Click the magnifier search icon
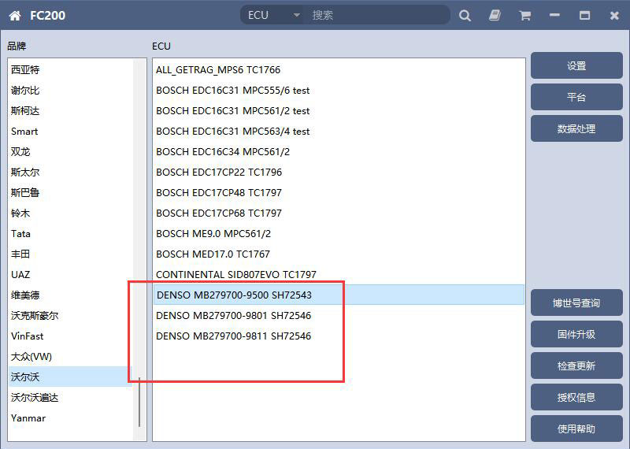Image resolution: width=630 pixels, height=449 pixels. tap(465, 16)
